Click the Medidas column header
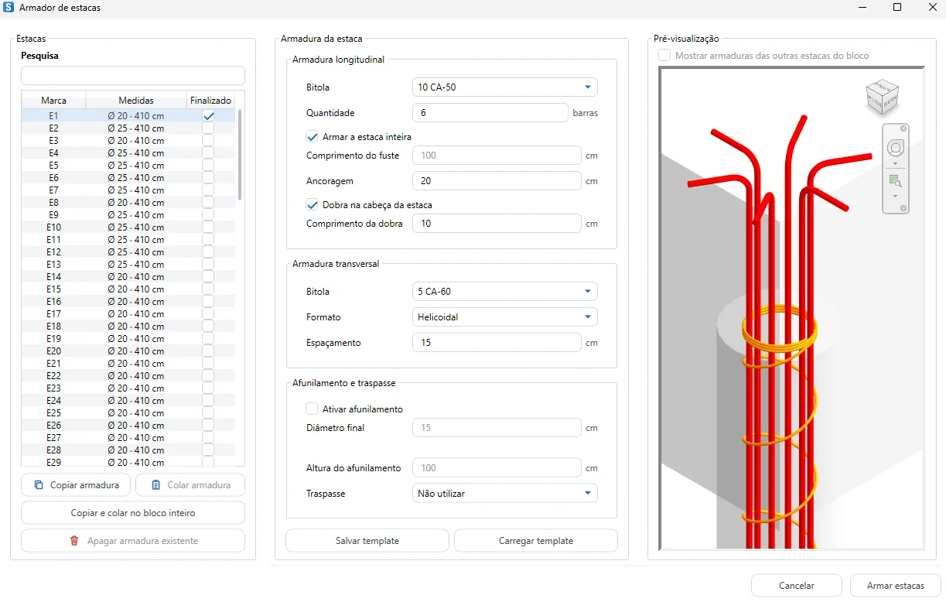The image size is (946, 602). tap(136, 101)
